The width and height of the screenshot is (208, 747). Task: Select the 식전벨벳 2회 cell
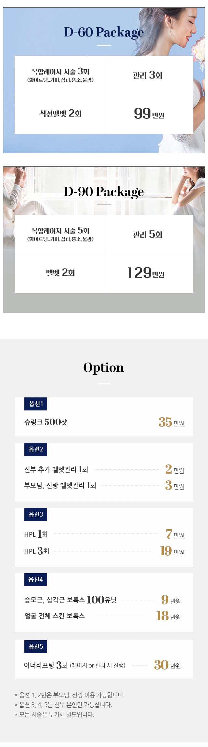[x=59, y=114]
